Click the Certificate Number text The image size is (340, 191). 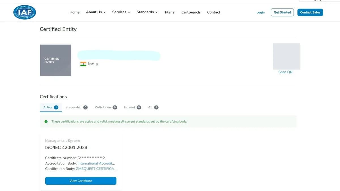pos(75,158)
